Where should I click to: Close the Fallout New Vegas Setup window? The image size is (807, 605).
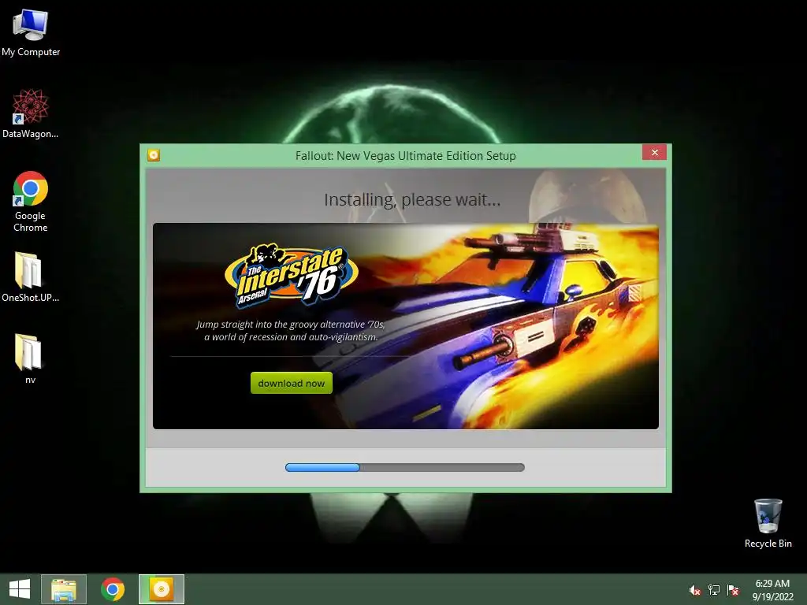click(654, 152)
